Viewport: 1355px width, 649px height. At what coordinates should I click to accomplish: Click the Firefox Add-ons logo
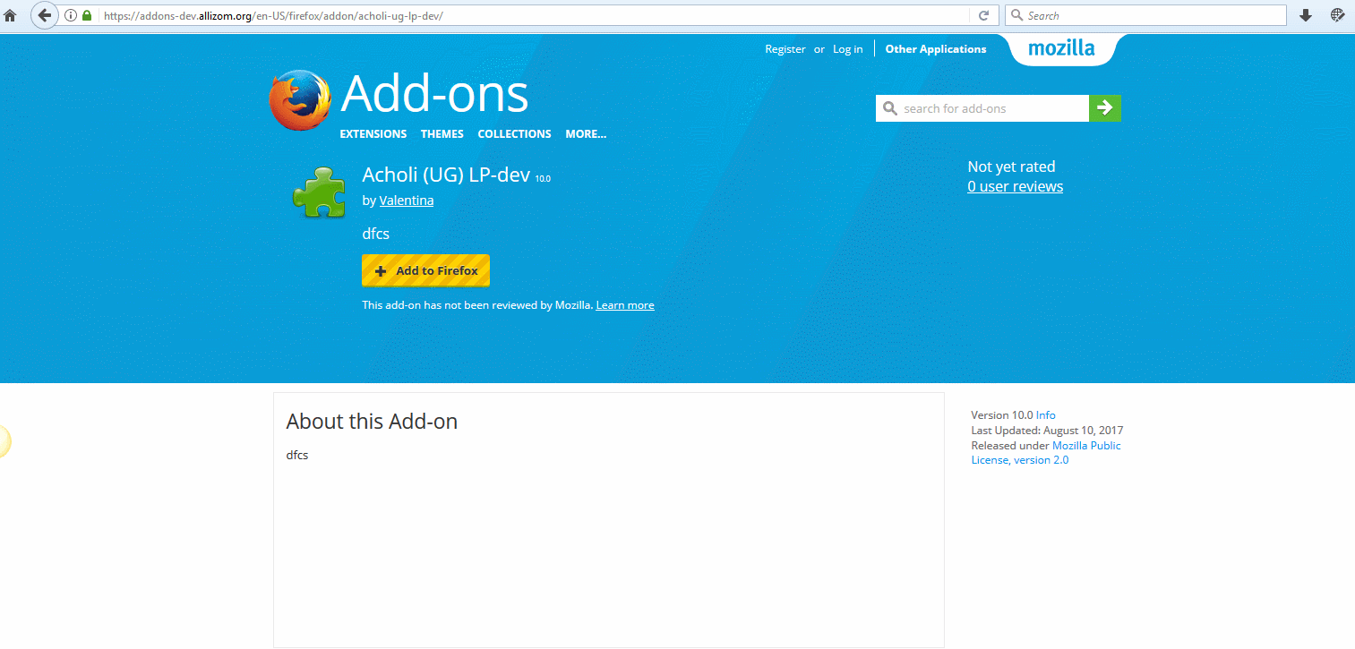[x=300, y=99]
